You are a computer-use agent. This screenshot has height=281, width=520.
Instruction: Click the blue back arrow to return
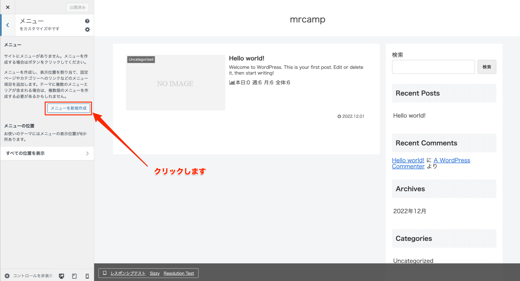(x=8, y=25)
